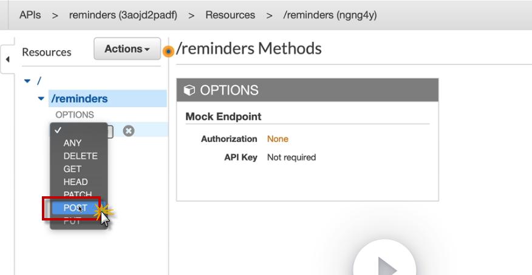The image size is (532, 275).
Task: Collapse the /reminders tree node
Action: (x=41, y=99)
